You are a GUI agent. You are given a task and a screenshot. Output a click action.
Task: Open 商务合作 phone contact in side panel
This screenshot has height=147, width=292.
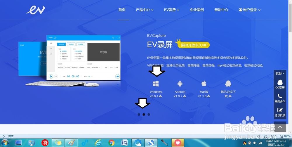[x=280, y=98]
